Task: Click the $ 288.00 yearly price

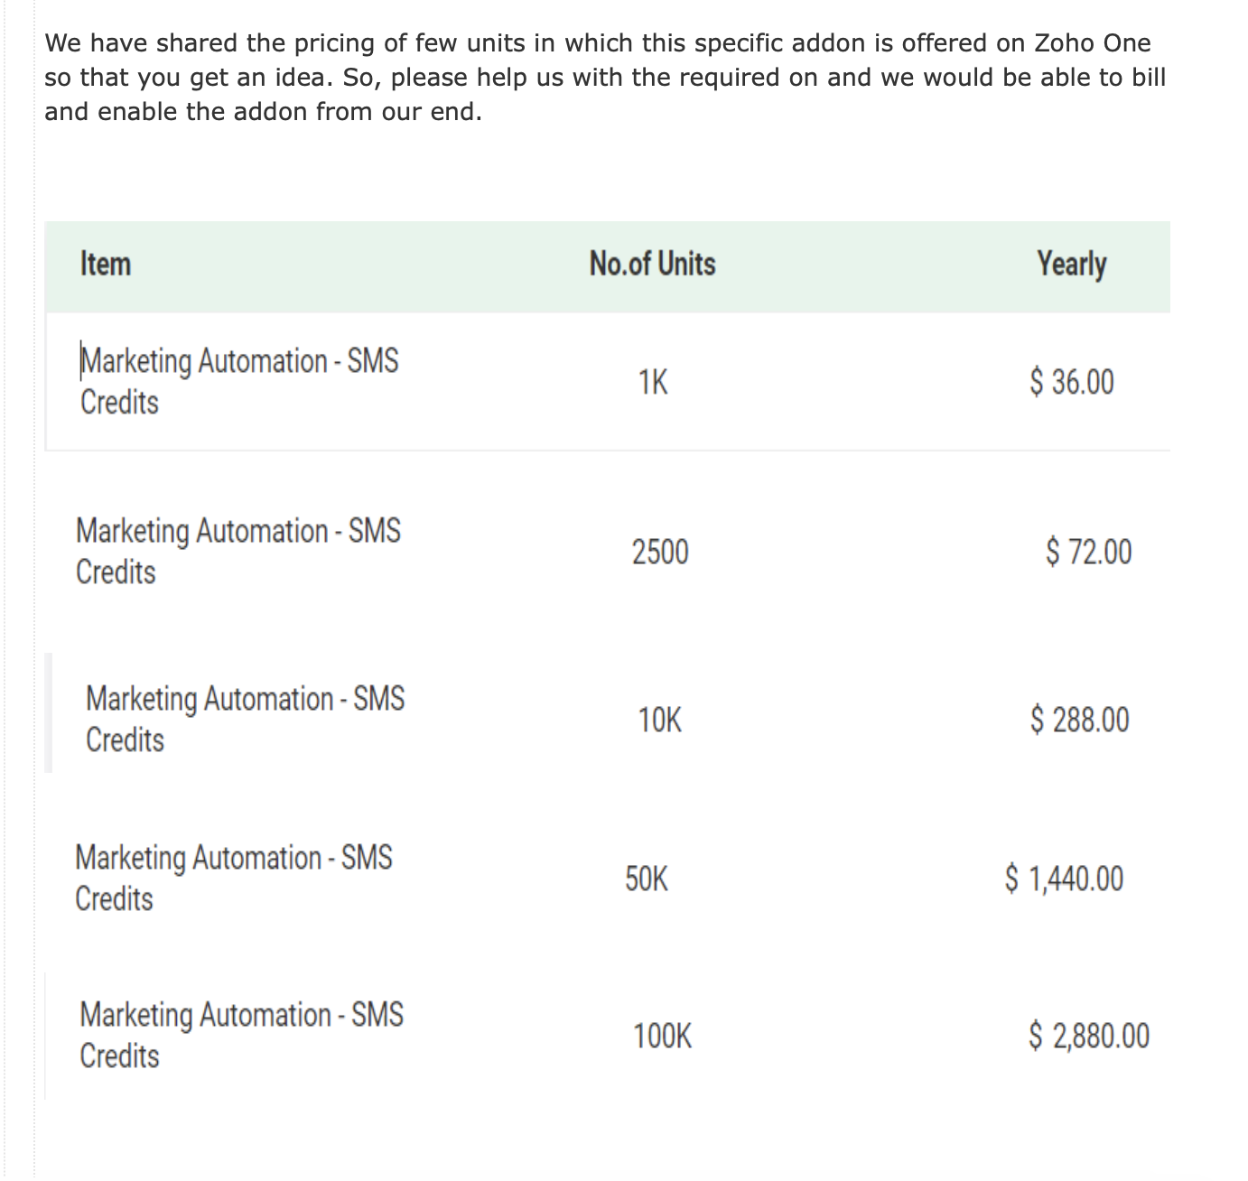Action: [1079, 720]
